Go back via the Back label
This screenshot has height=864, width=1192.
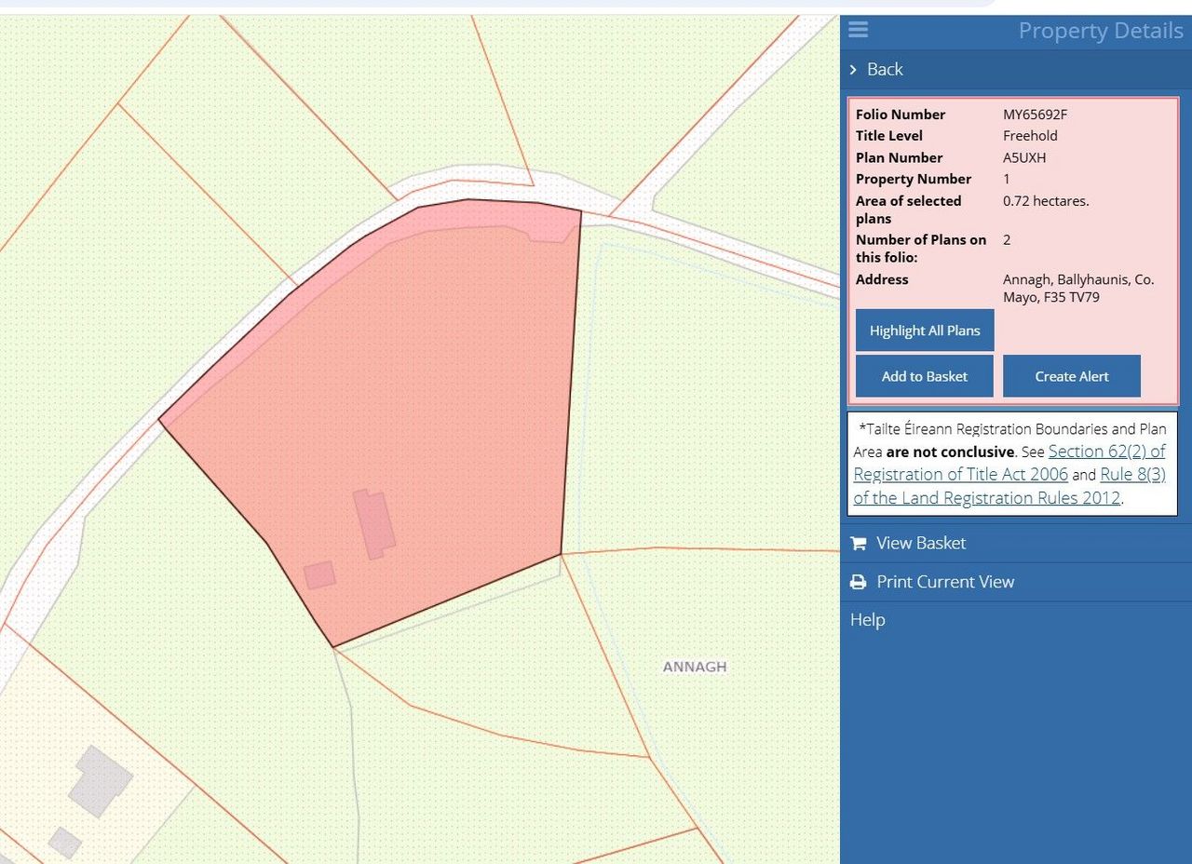pyautogui.click(x=885, y=69)
